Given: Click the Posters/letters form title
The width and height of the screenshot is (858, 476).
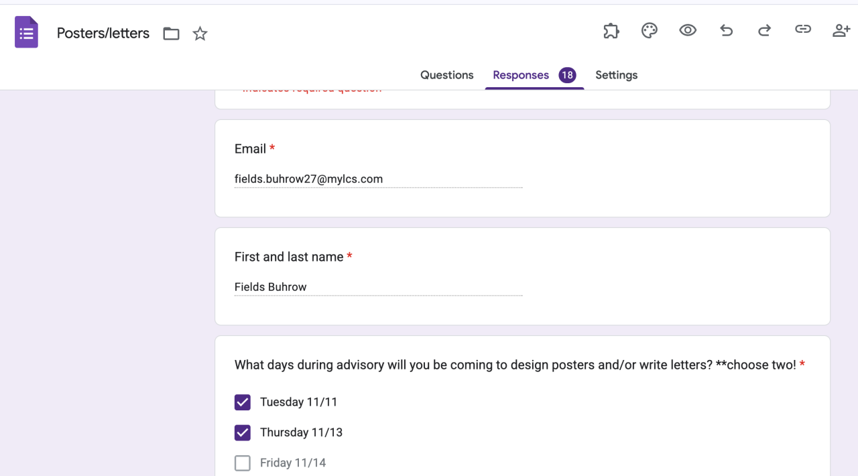Looking at the screenshot, I should coord(103,33).
